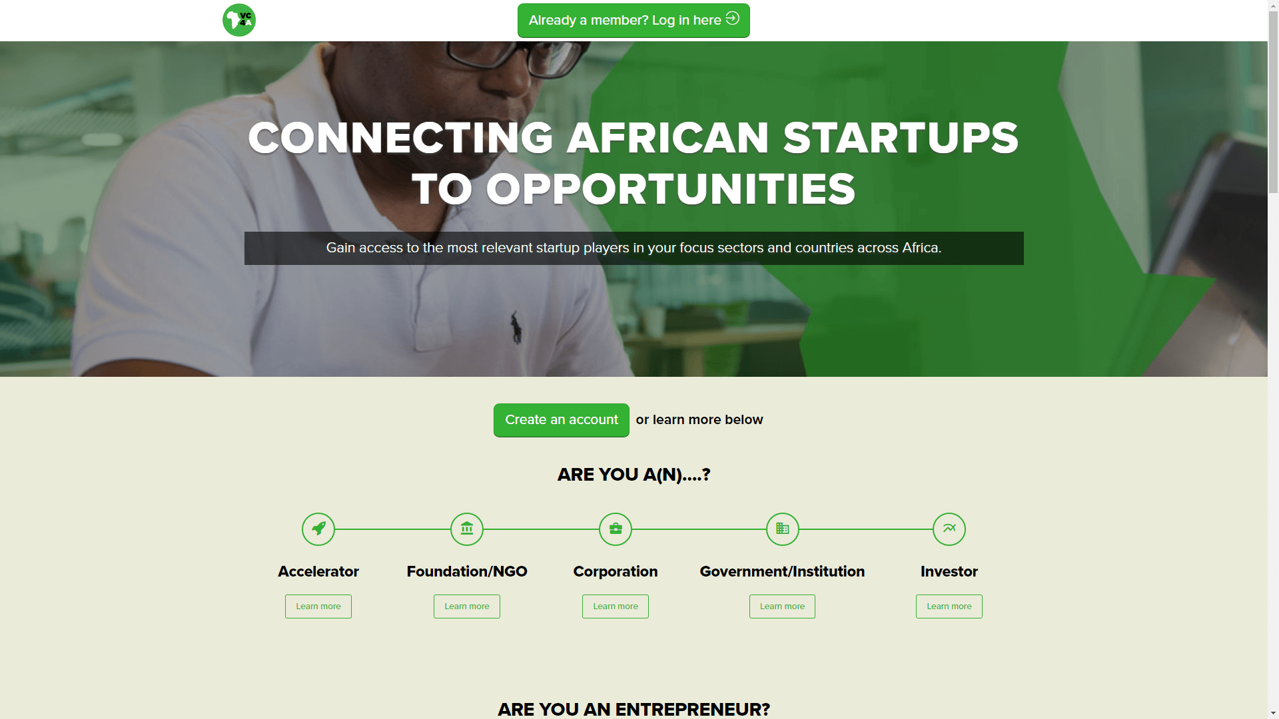This screenshot has width=1279, height=719.
Task: Click the Africa map logo icon
Action: click(x=239, y=20)
